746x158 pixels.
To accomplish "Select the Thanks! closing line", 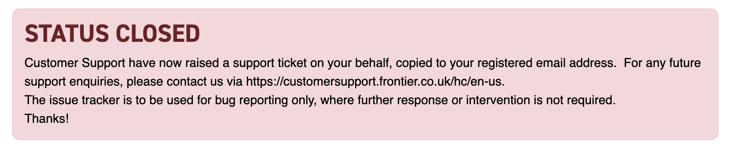I will (47, 118).
